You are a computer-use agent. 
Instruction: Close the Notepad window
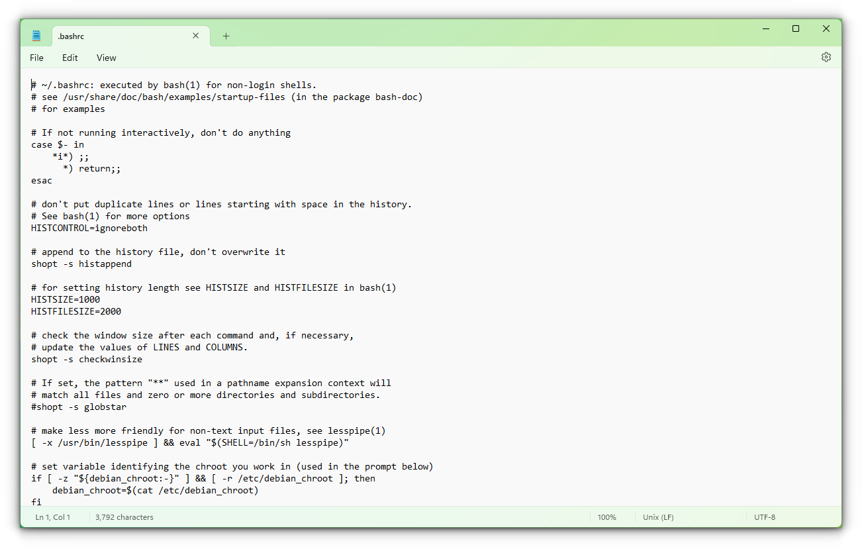(x=826, y=28)
